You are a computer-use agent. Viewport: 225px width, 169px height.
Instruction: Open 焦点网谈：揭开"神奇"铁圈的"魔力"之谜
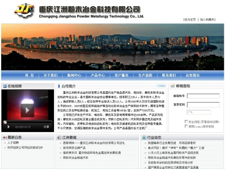(x=176, y=148)
